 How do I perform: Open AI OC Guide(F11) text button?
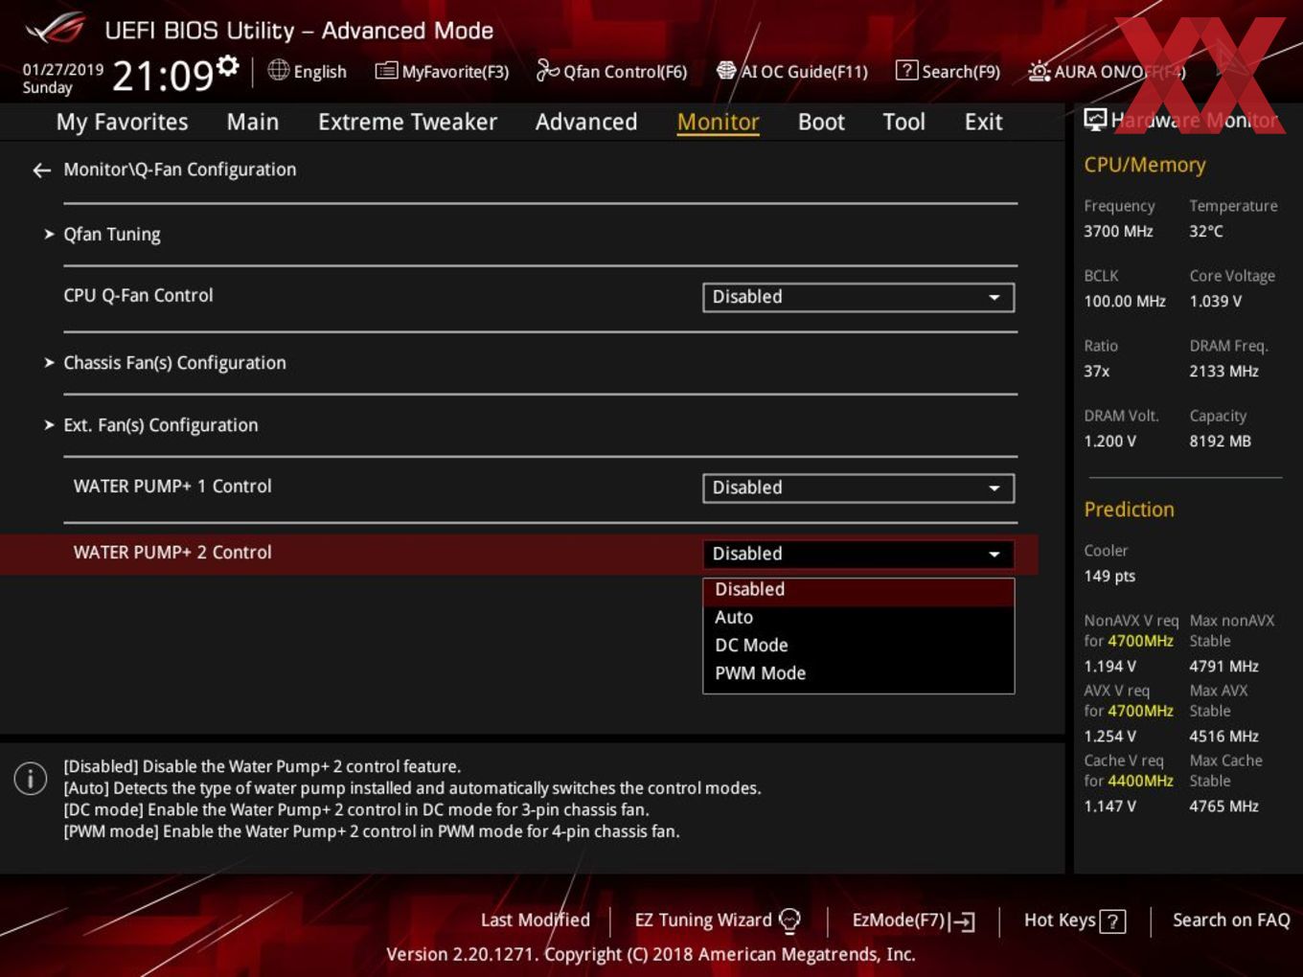click(805, 72)
